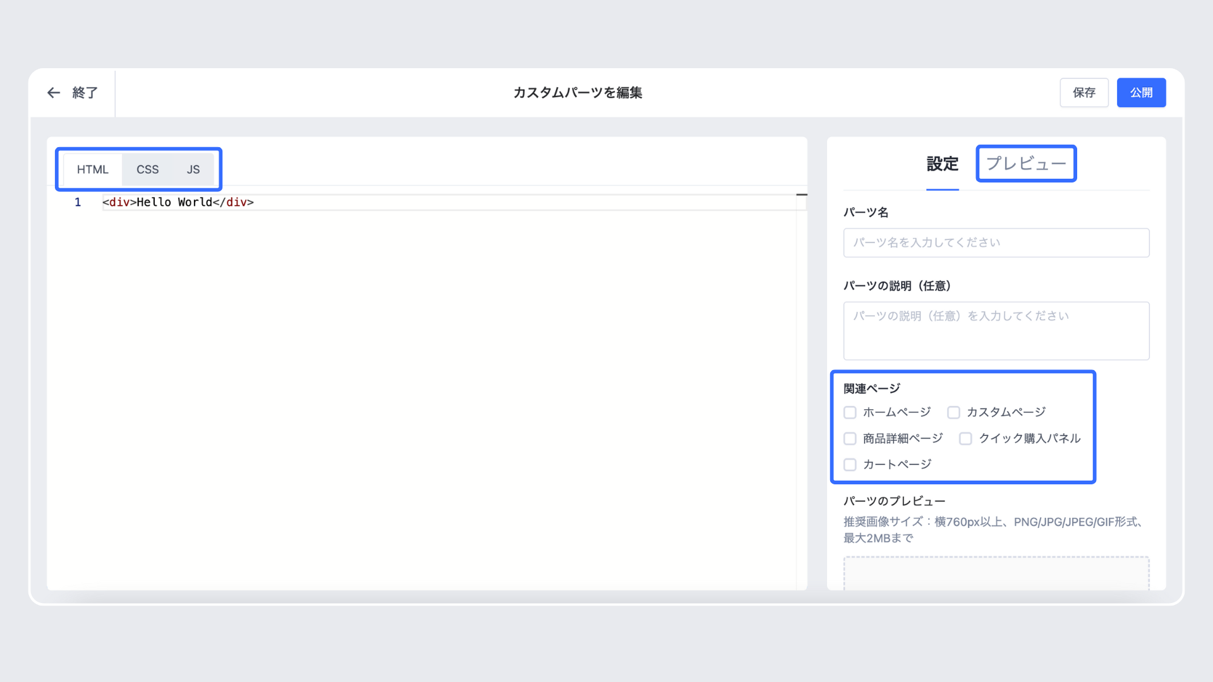Check the カートページ checkbox
Screen dimensions: 1213x682
click(x=850, y=465)
